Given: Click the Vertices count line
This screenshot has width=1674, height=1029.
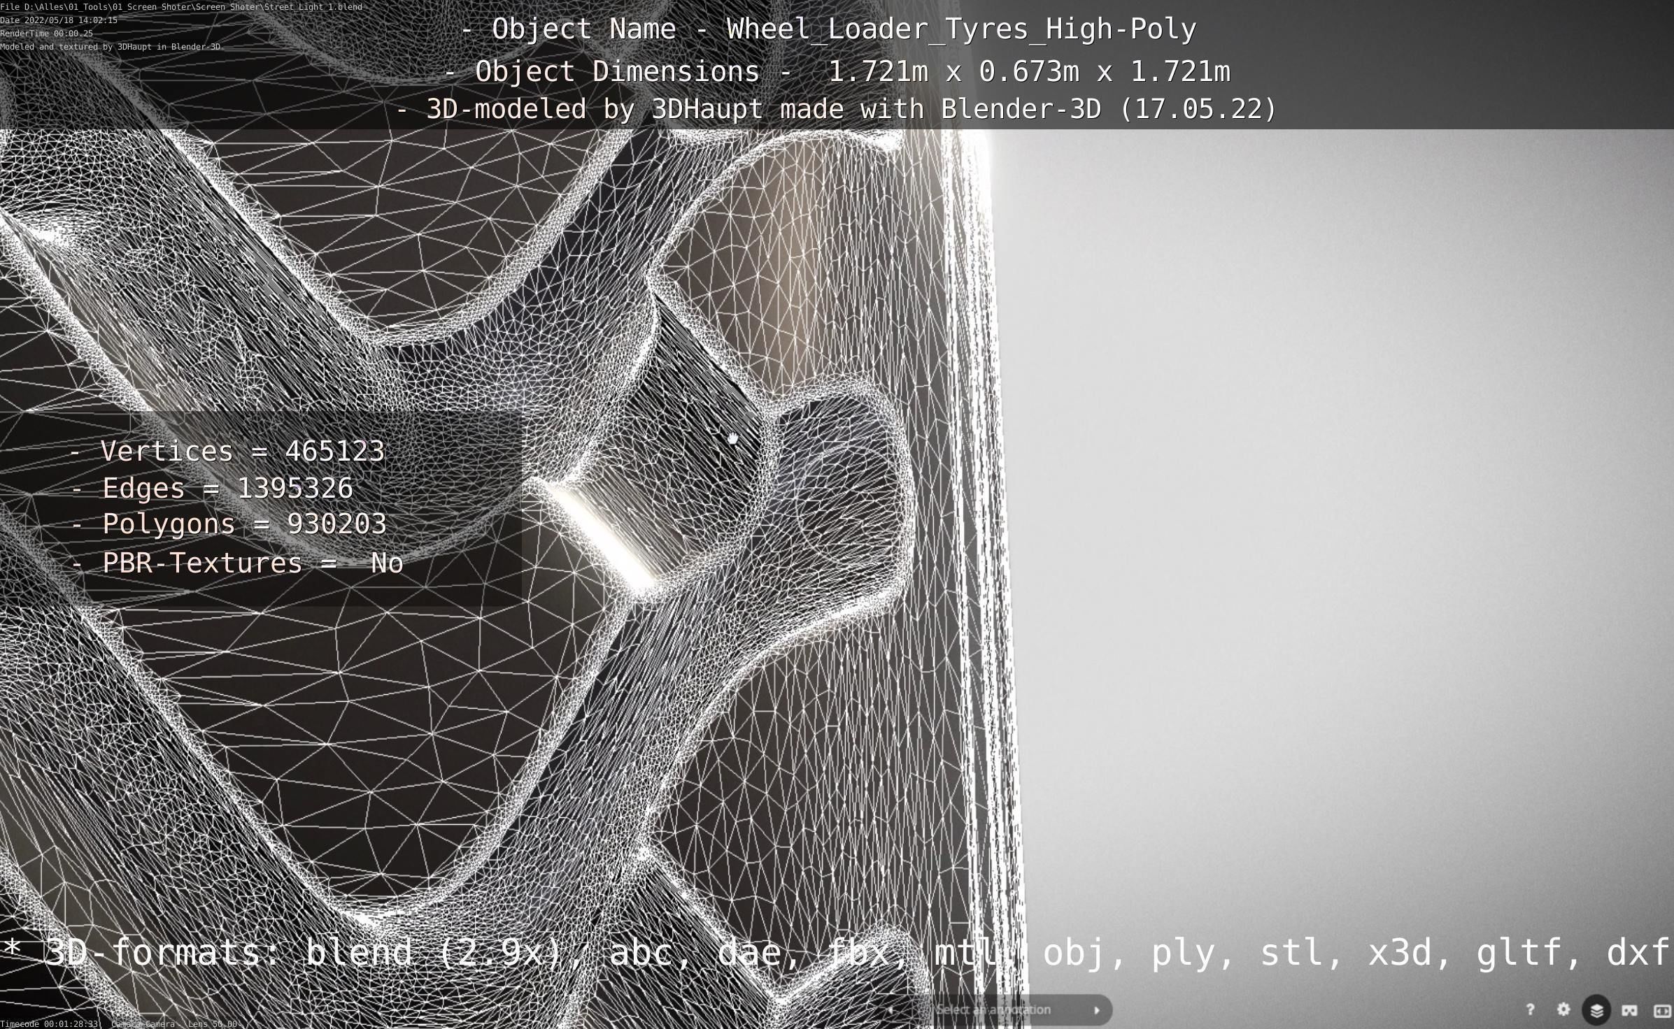Looking at the screenshot, I should point(228,451).
